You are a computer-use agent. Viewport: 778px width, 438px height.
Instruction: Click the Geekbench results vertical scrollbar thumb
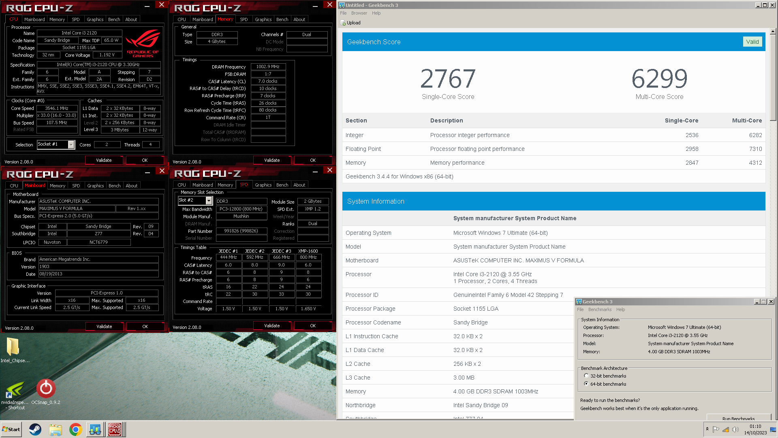773,77
